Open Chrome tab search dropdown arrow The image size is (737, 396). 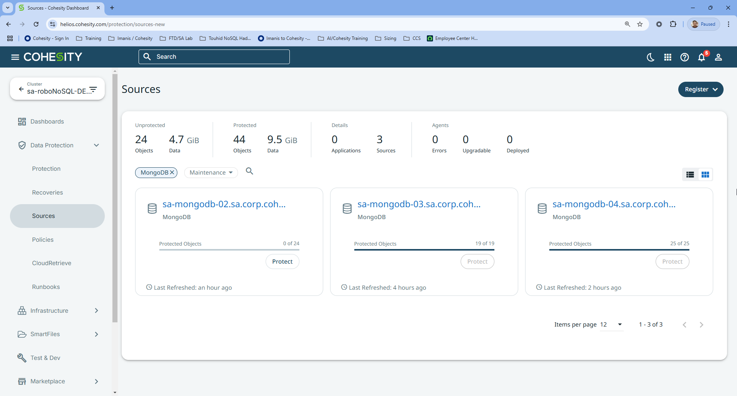coord(8,8)
